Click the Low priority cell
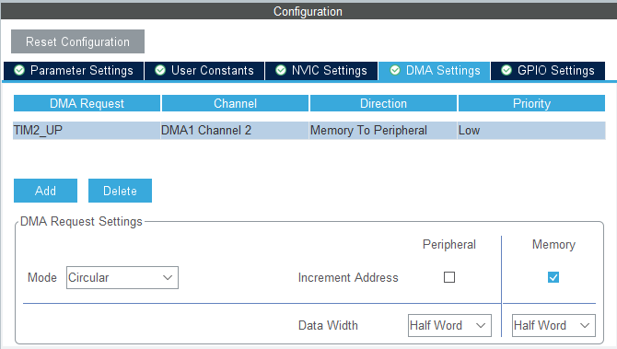Screen dimensions: 617x349 531,130
